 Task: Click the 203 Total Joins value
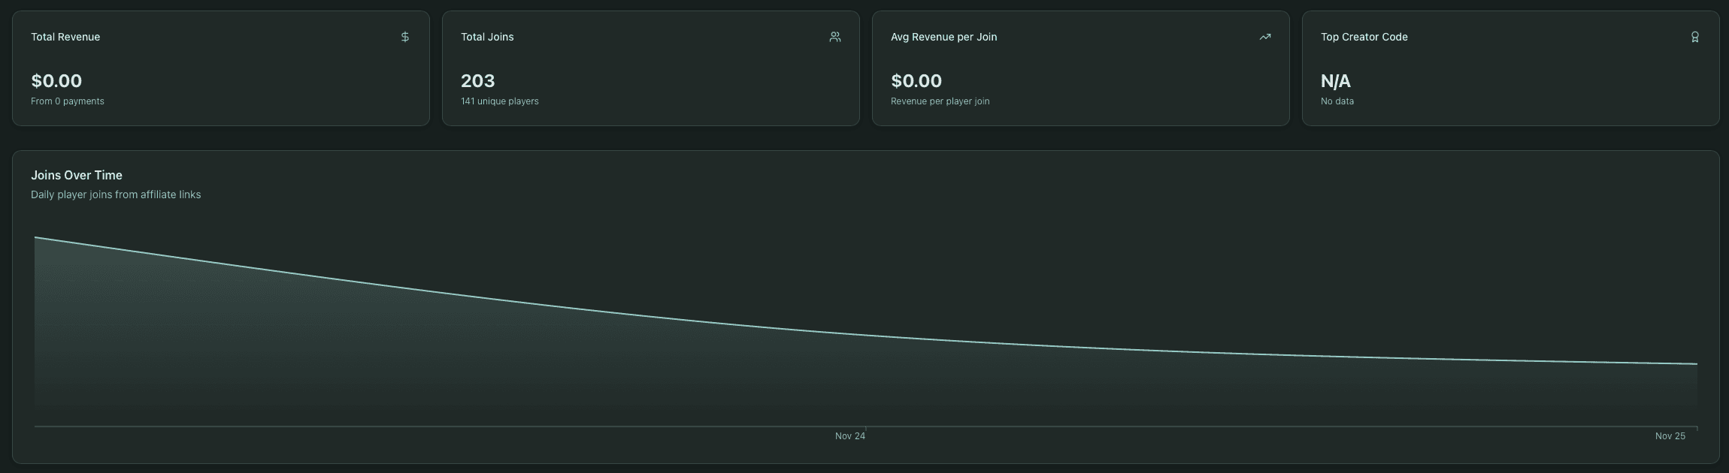coord(477,80)
